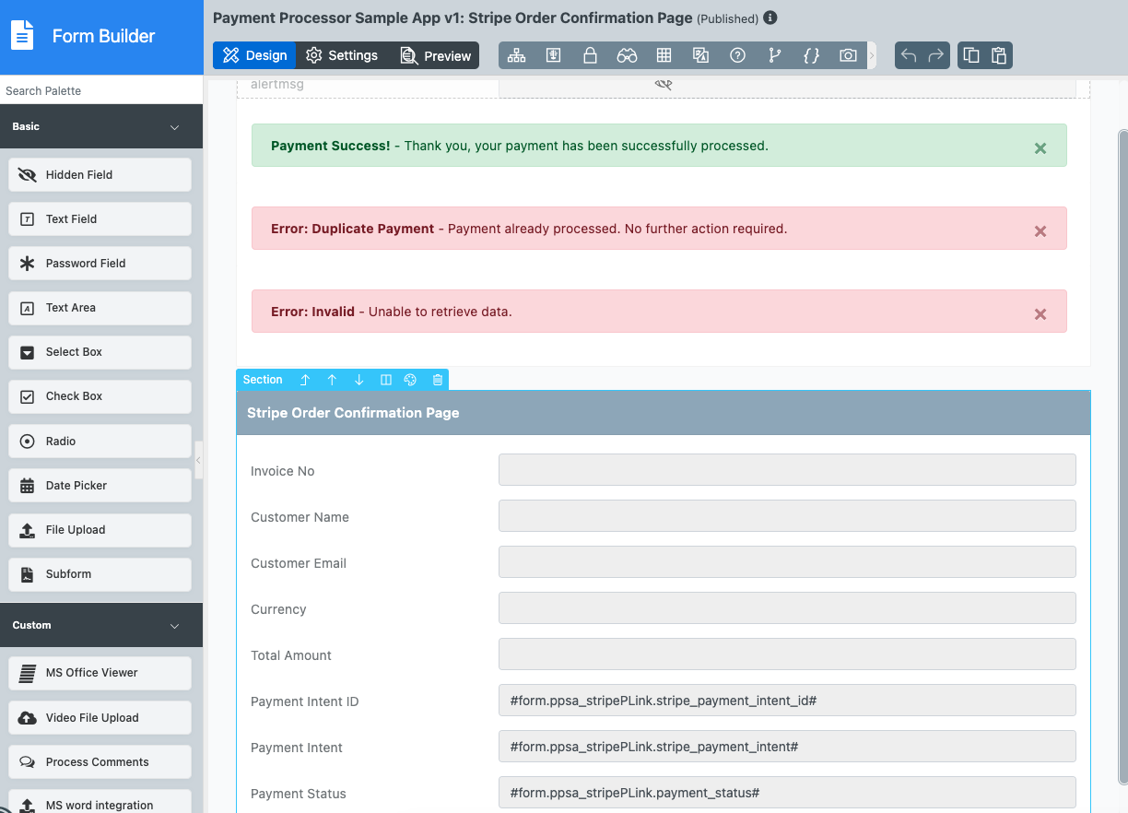Select Check Box palette element
Image resolution: width=1128 pixels, height=813 pixels.
(x=100, y=395)
